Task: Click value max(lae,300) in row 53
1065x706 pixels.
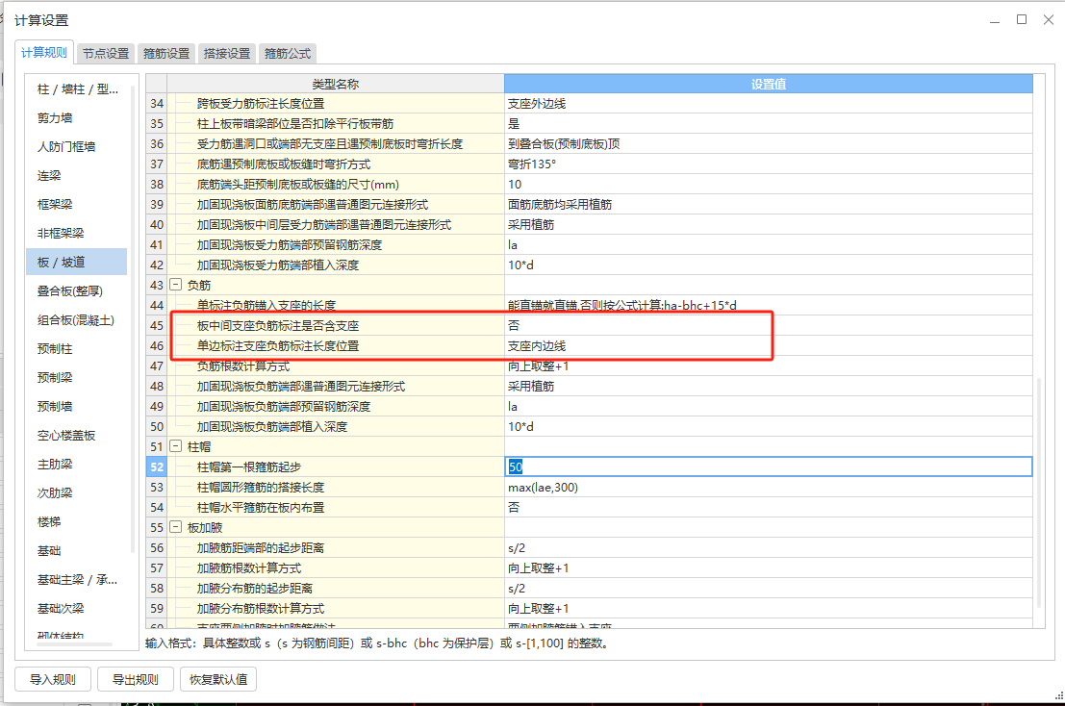Action: pyautogui.click(x=768, y=488)
